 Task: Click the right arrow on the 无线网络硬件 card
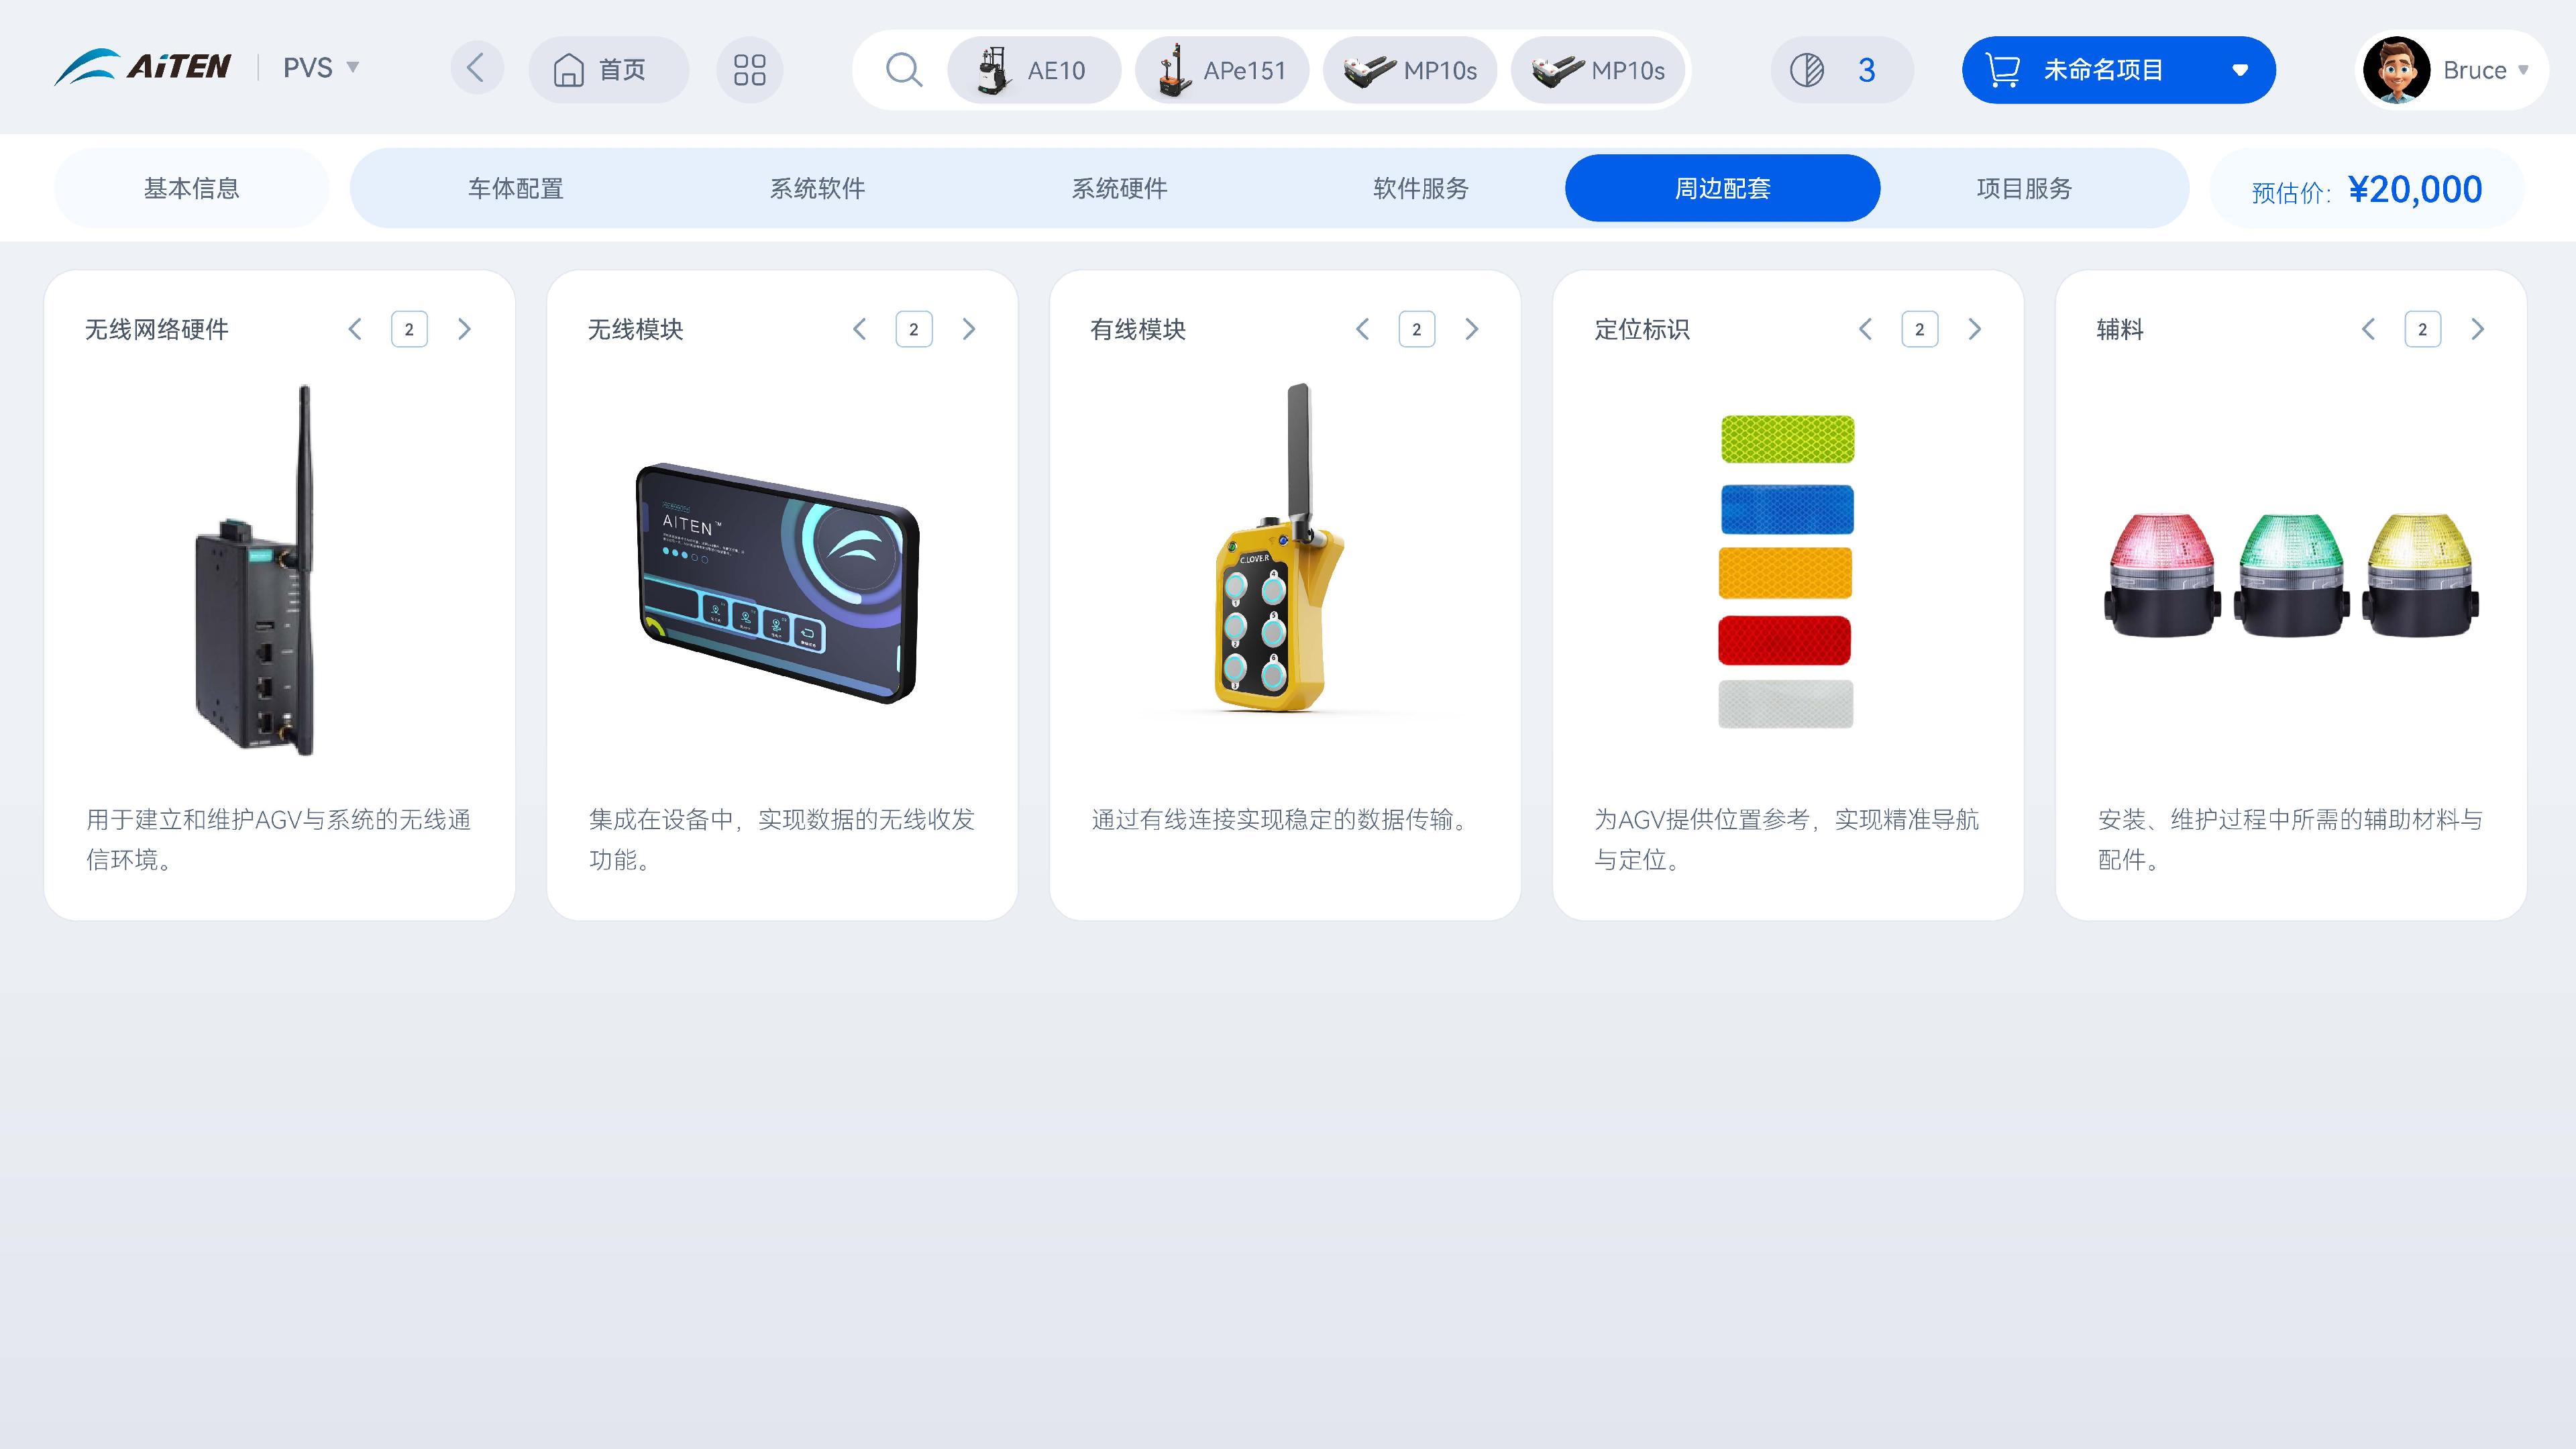464,328
